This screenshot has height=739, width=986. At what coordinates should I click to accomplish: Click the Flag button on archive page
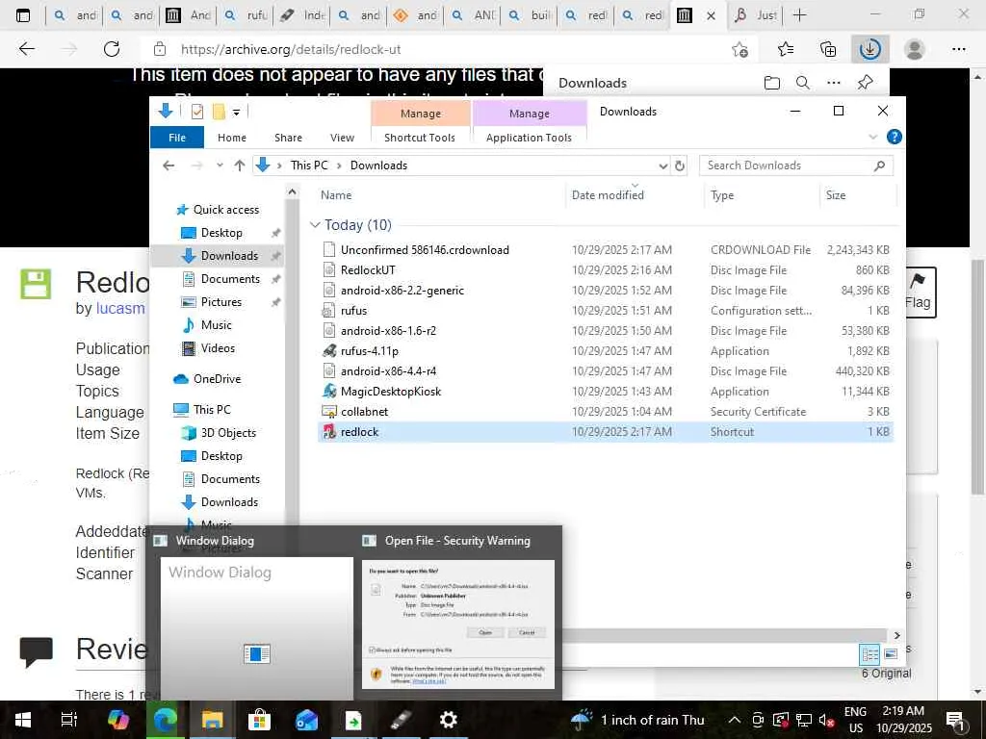918,293
